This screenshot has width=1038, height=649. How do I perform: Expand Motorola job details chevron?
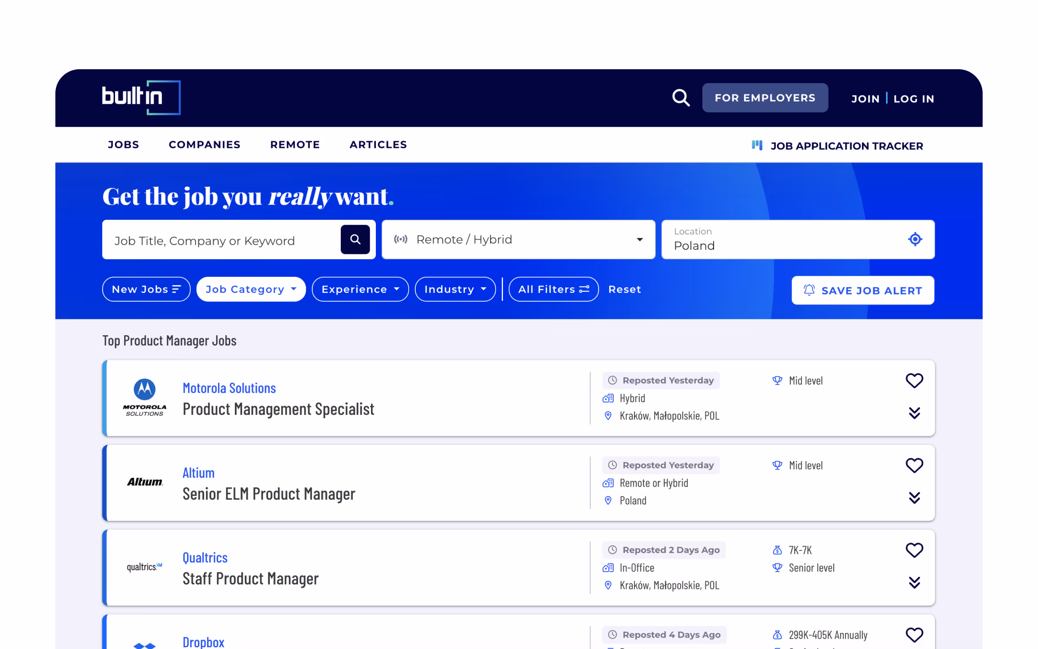(914, 413)
